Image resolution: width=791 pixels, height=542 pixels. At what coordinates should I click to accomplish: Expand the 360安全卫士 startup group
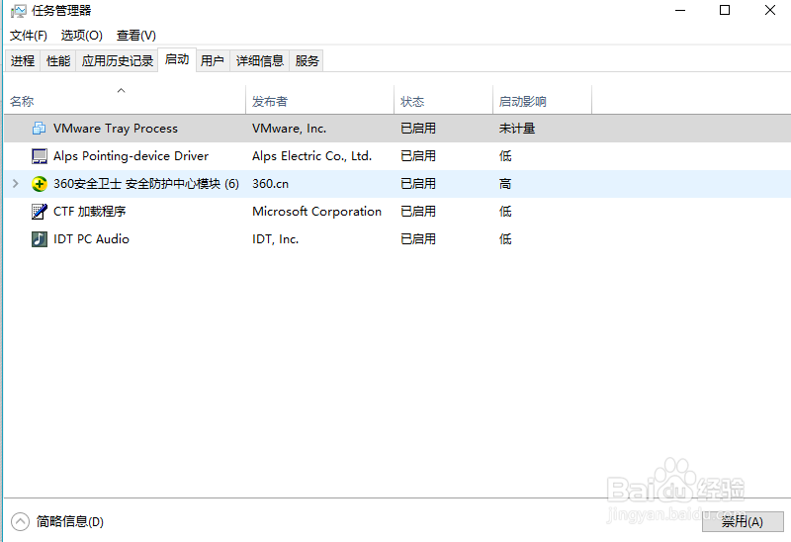click(15, 184)
